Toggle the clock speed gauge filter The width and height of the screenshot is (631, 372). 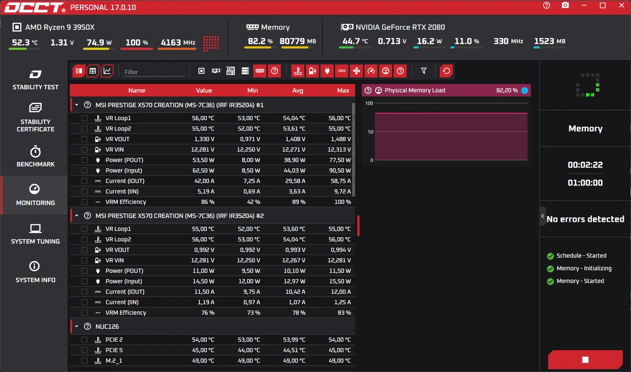[371, 71]
